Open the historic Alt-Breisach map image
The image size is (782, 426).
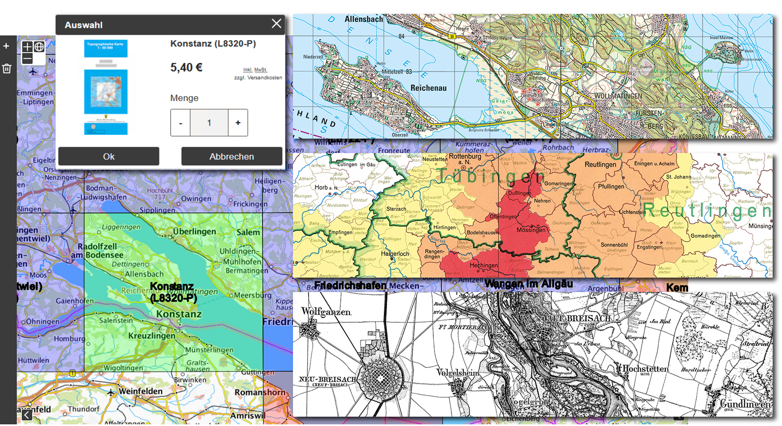[532, 354]
